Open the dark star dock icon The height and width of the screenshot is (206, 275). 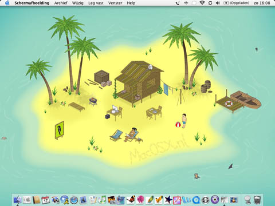pyautogui.click(x=168, y=200)
